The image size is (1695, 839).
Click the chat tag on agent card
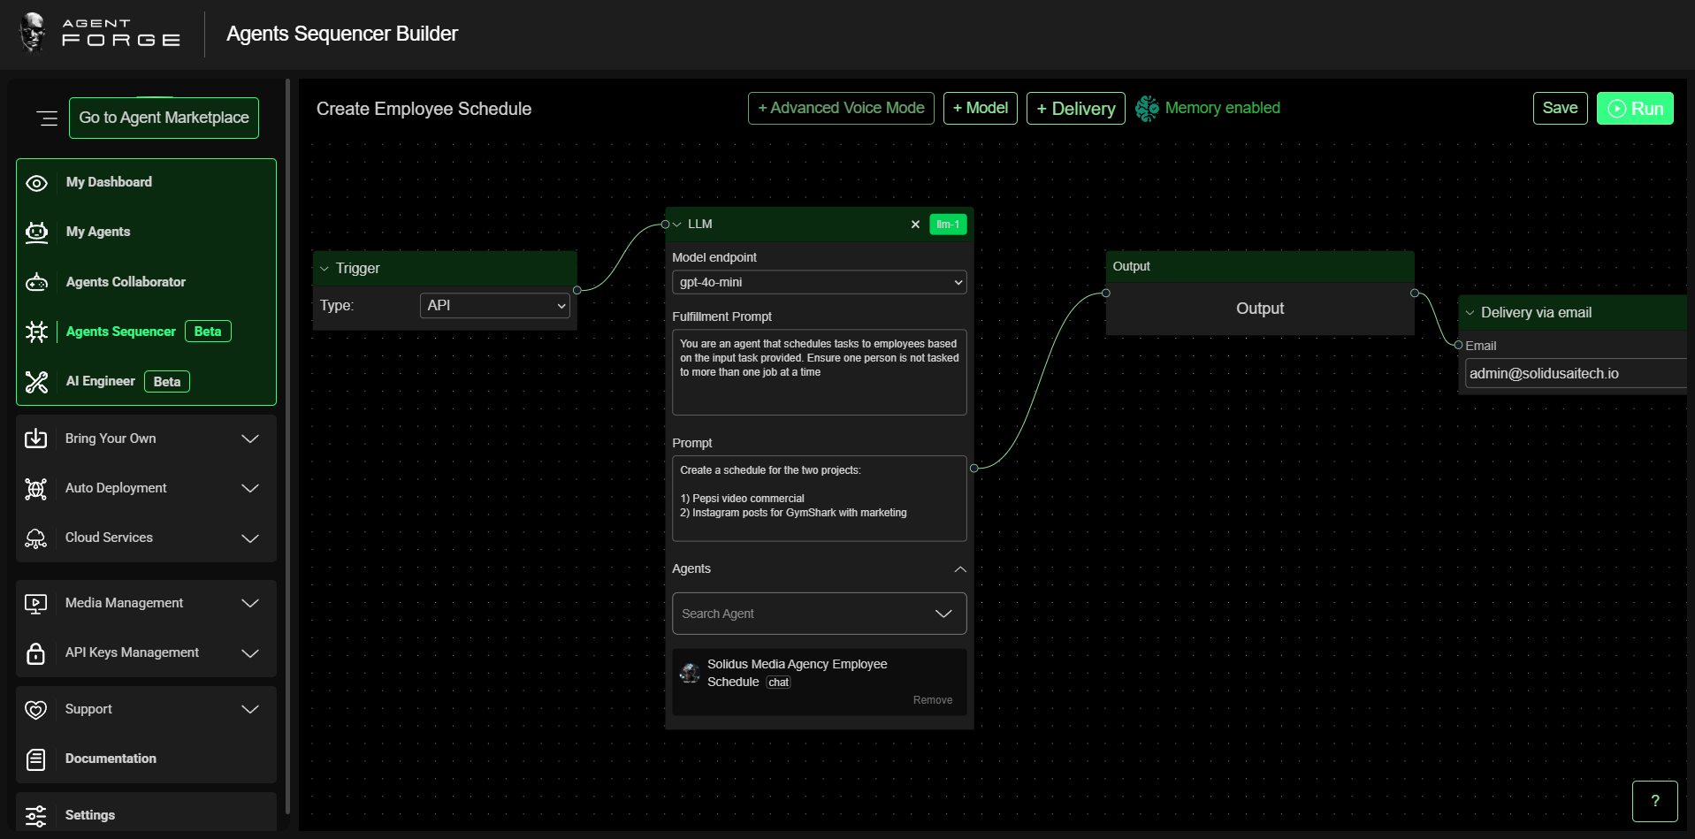[778, 683]
